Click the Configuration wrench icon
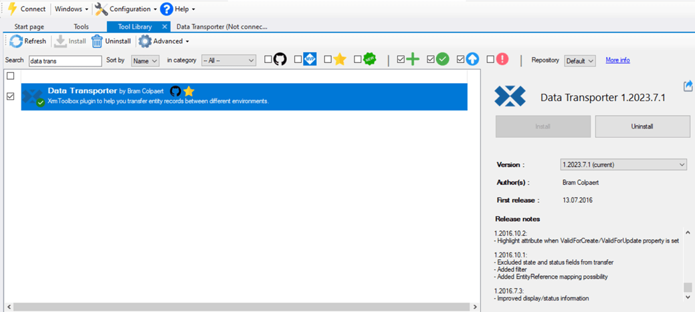This screenshot has height=312, width=695. coord(102,9)
